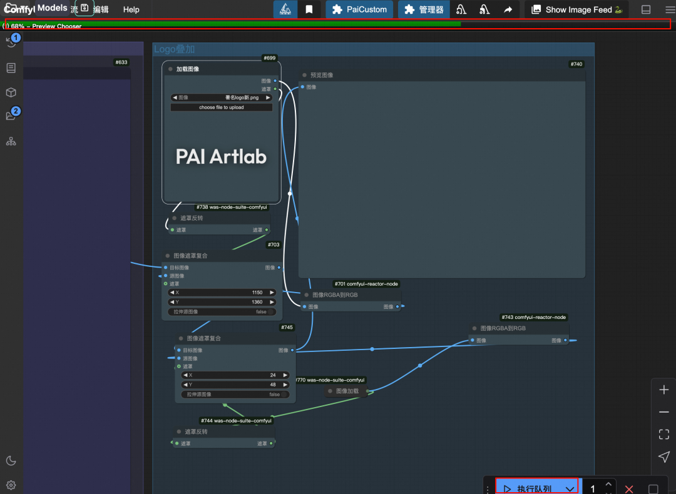Collapse the 预览图像 node using its dot
This screenshot has height=494, width=676.
[x=304, y=75]
